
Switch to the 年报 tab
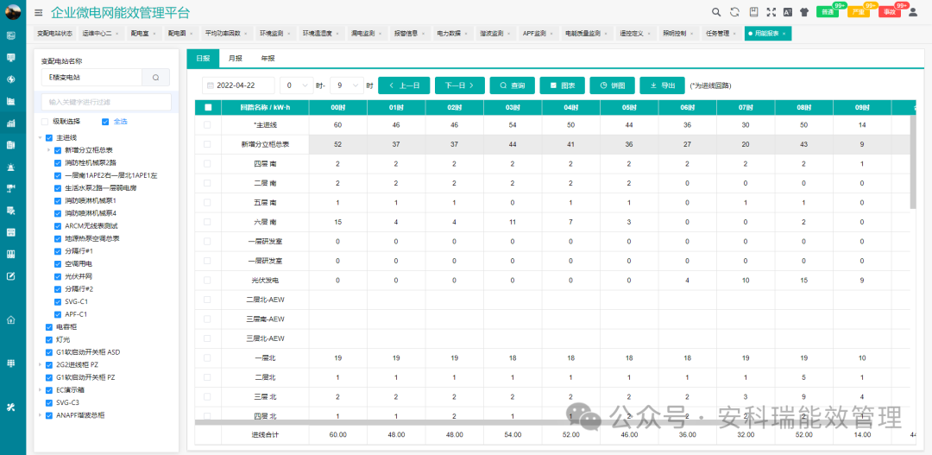coord(268,59)
